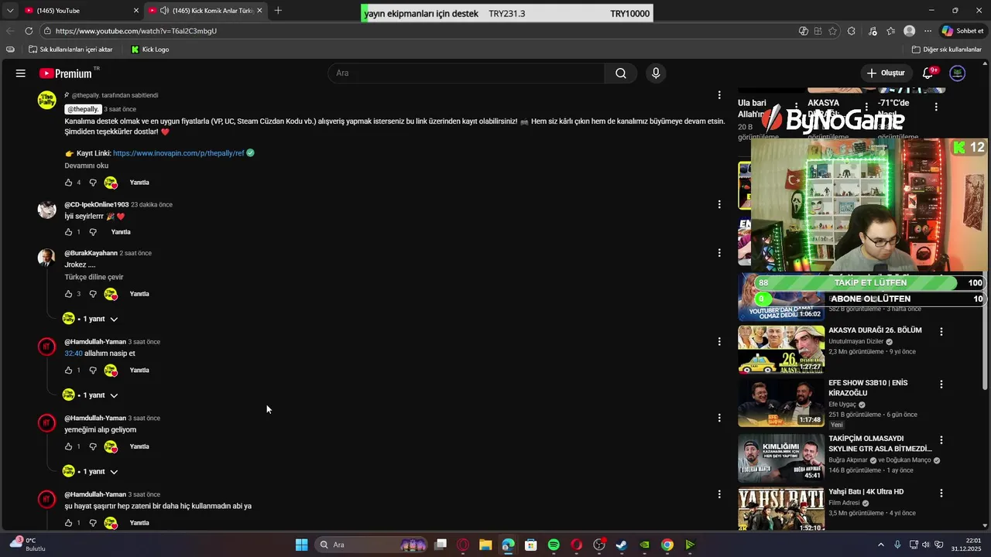The height and width of the screenshot is (557, 991).
Task: Like the @CD-IpekOnline1903 comment
Action: pos(68,232)
